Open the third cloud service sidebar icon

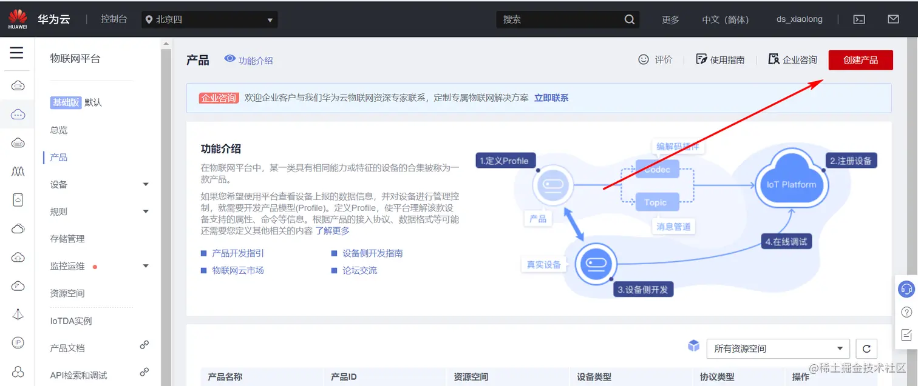[18, 143]
